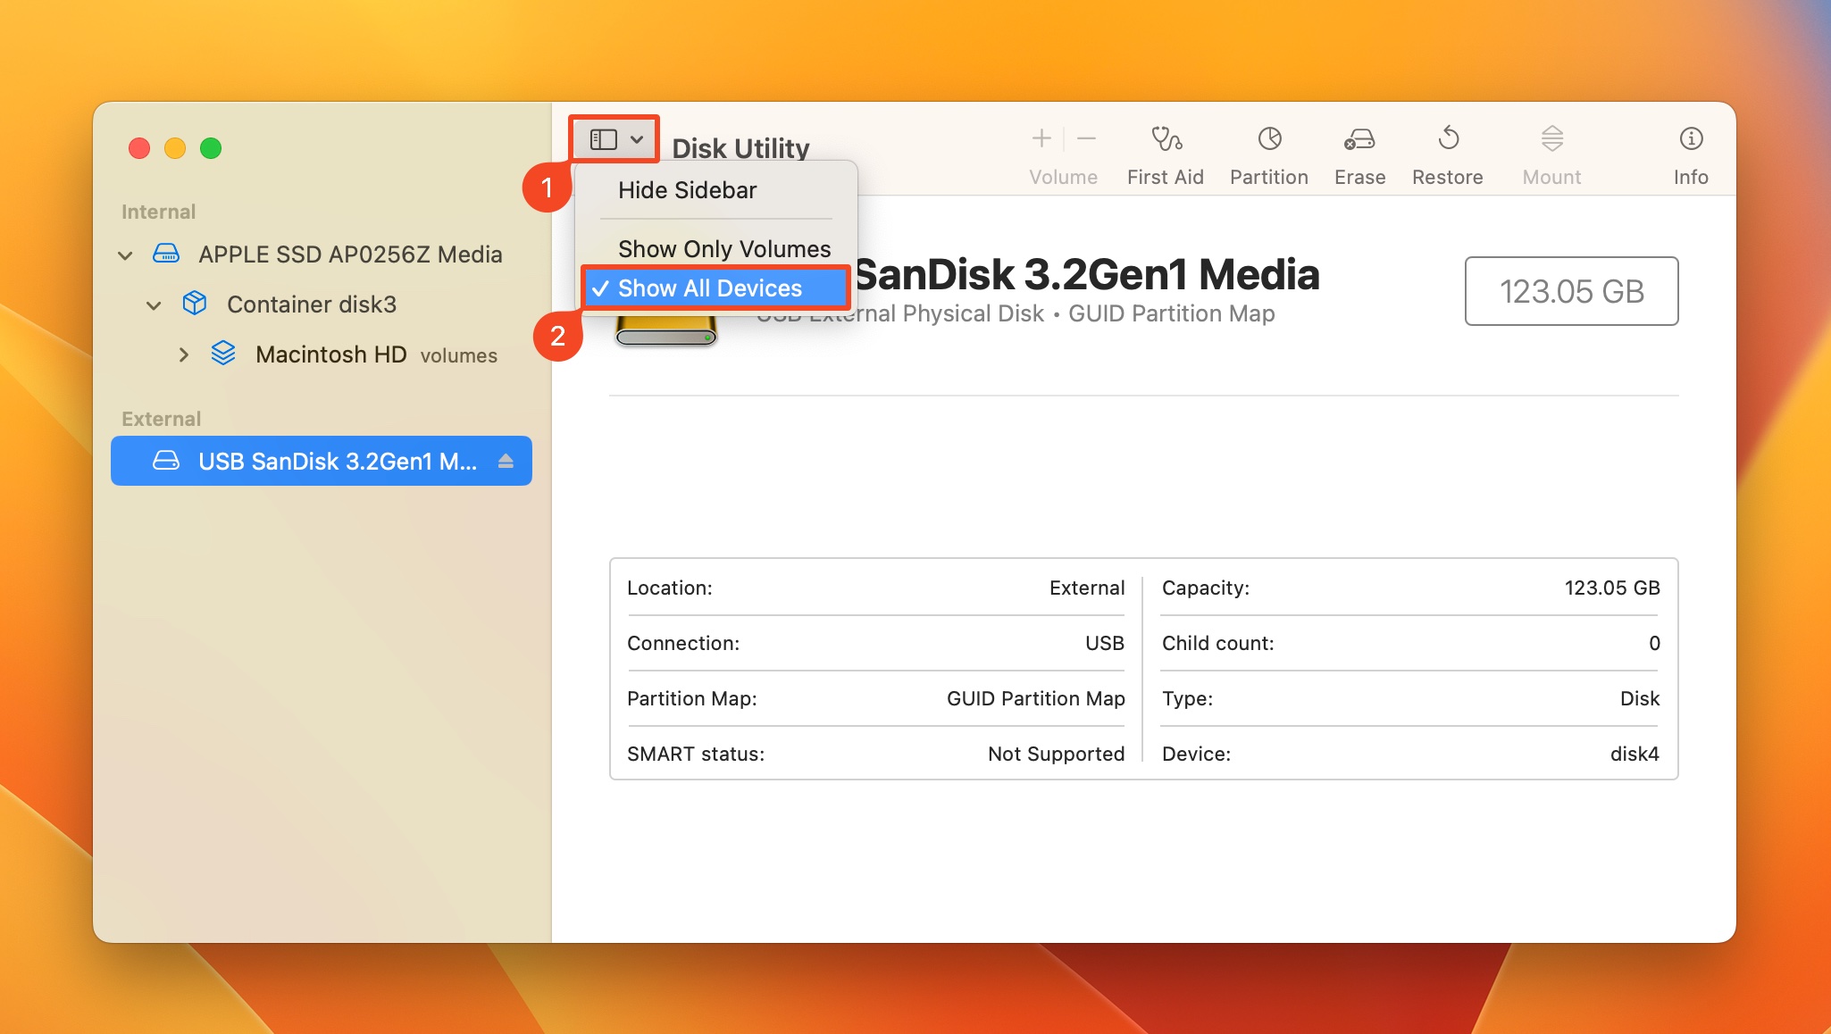Click the Capacity 123.05 GB value
The image size is (1831, 1034).
pos(1611,588)
